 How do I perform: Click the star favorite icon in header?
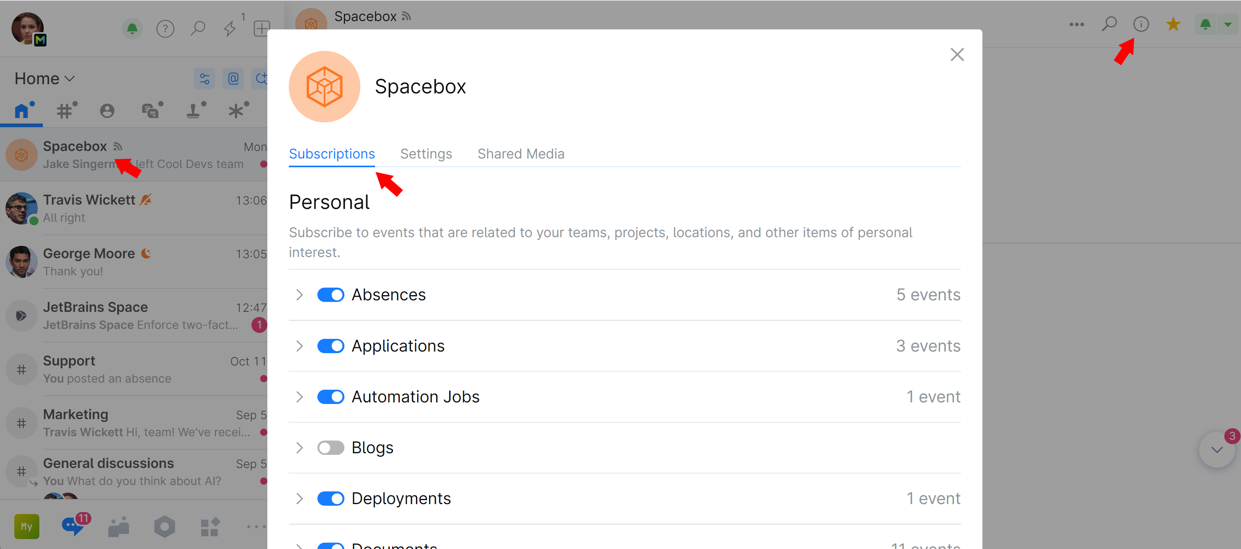pos(1173,24)
